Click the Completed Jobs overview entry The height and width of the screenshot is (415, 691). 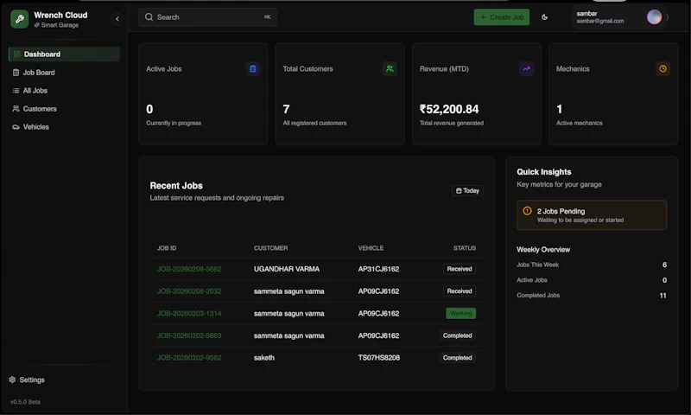592,296
